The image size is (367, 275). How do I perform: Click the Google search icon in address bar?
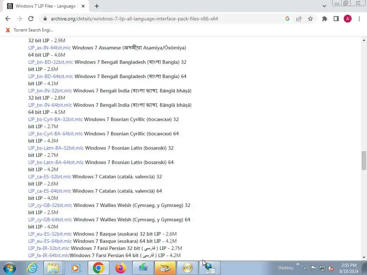(287, 19)
